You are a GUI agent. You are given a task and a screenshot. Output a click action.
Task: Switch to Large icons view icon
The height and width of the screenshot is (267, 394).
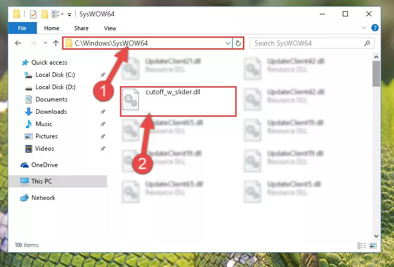click(x=373, y=245)
